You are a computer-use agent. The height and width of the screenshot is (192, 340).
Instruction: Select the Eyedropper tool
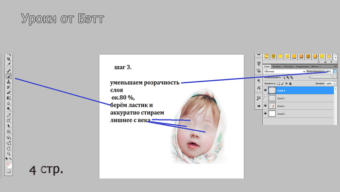[9, 64]
